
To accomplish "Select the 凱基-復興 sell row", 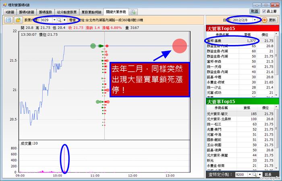I will (x=240, y=150).
